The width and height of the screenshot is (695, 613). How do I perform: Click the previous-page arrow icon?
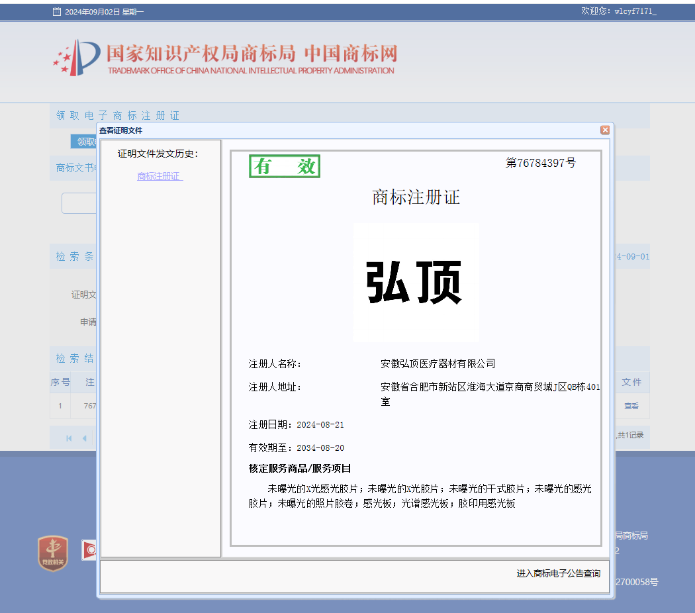click(83, 438)
